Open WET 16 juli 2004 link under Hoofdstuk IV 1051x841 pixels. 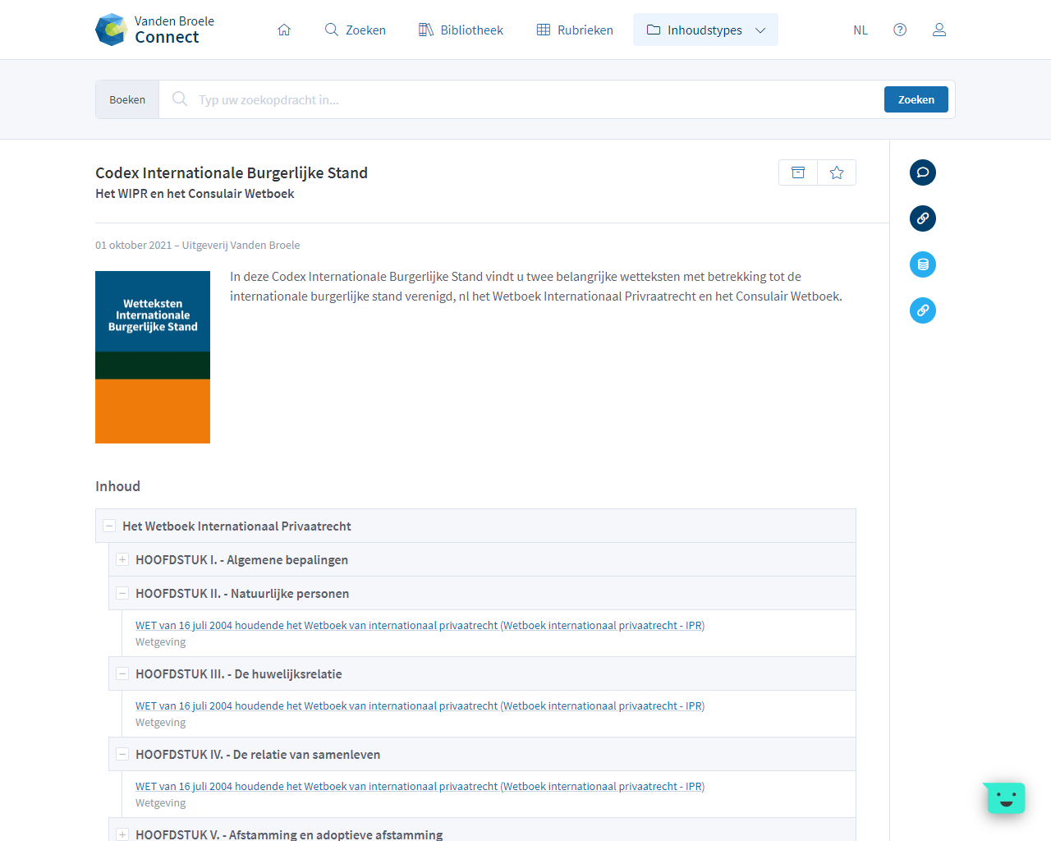click(420, 787)
